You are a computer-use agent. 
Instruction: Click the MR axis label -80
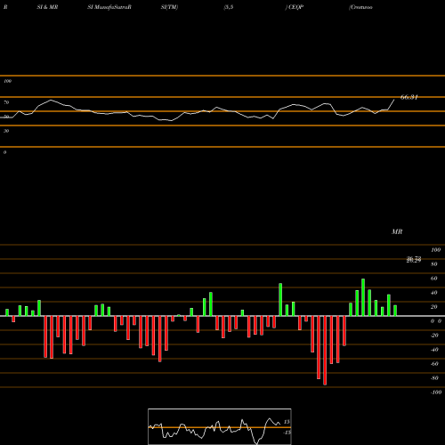[434, 378]
